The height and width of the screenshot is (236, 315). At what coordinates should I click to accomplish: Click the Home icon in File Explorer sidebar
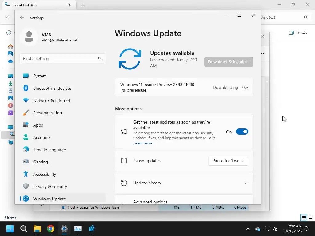point(10,47)
